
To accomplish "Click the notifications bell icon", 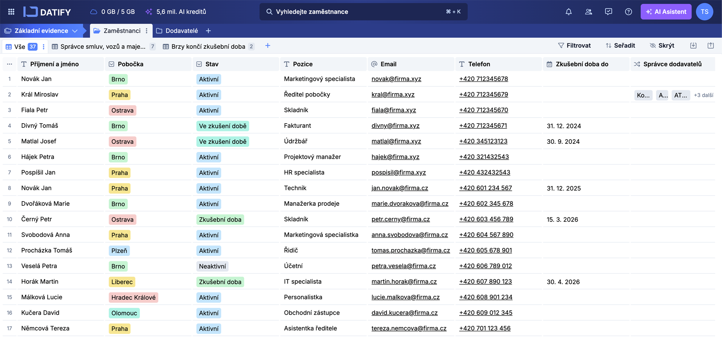I will (x=569, y=12).
